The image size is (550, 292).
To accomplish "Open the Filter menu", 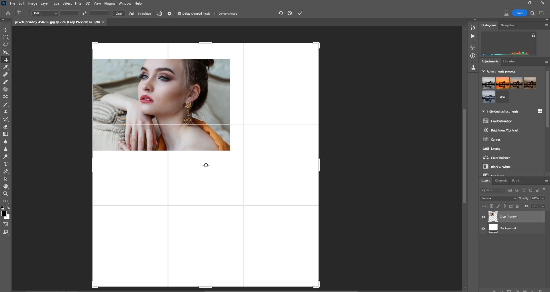I will click(78, 3).
